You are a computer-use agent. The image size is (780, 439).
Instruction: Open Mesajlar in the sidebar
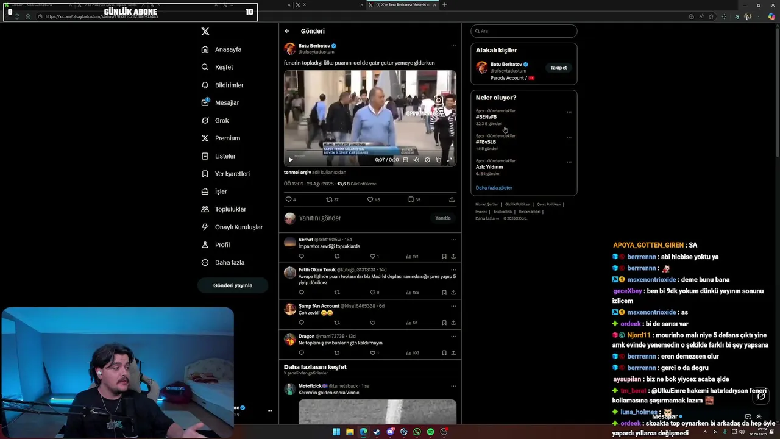point(220,102)
